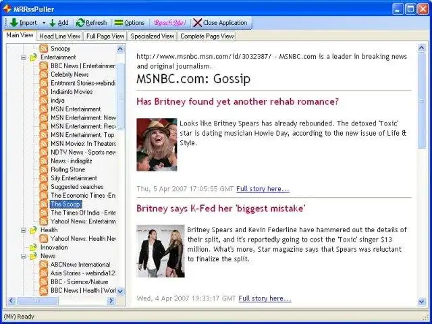432x324 pixels.
Task: Click tree panel scroll down arrow
Action: [x=120, y=291]
